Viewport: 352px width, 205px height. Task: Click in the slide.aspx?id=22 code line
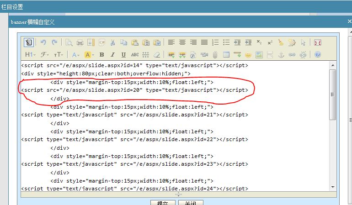coord(135,139)
